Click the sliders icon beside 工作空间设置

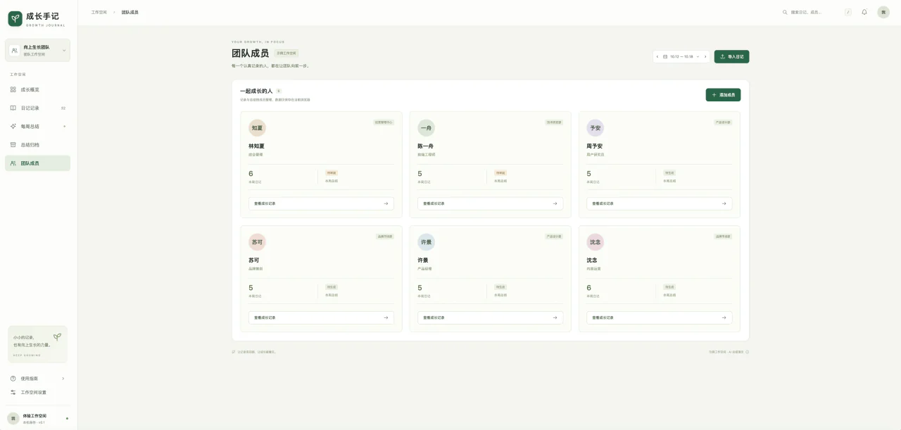point(13,392)
